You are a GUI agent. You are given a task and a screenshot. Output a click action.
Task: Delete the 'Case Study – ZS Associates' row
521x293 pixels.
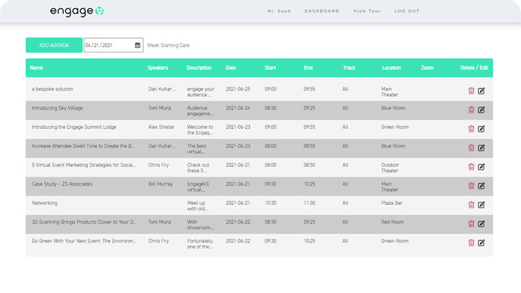471,186
